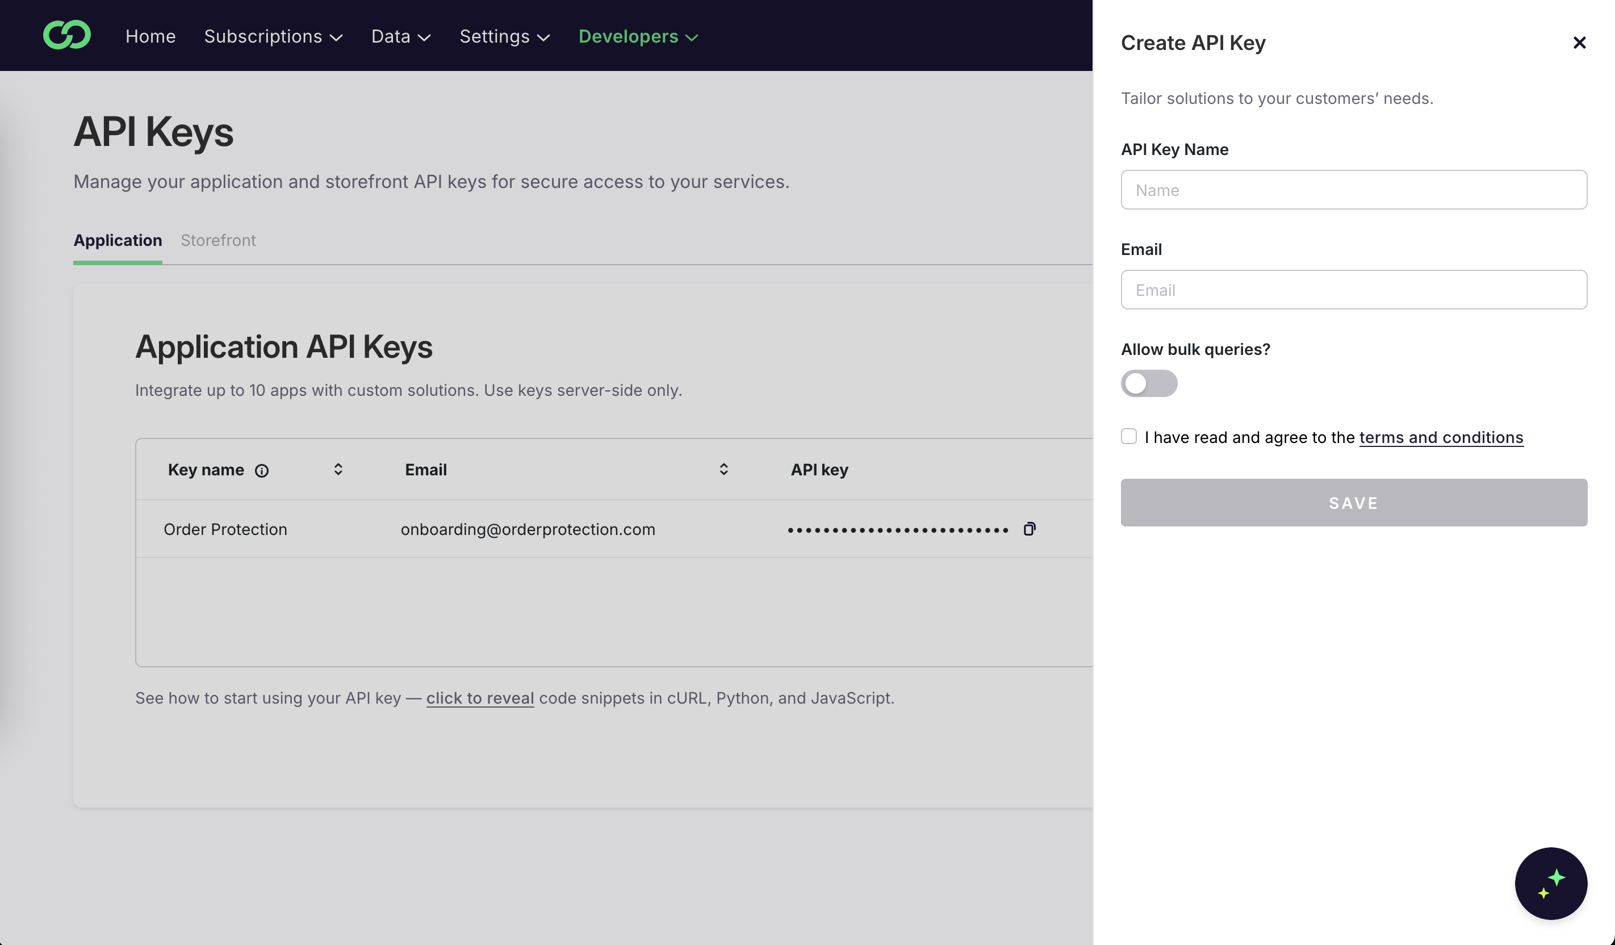Click the API Key Name input field
Image resolution: width=1615 pixels, height=945 pixels.
tap(1353, 190)
